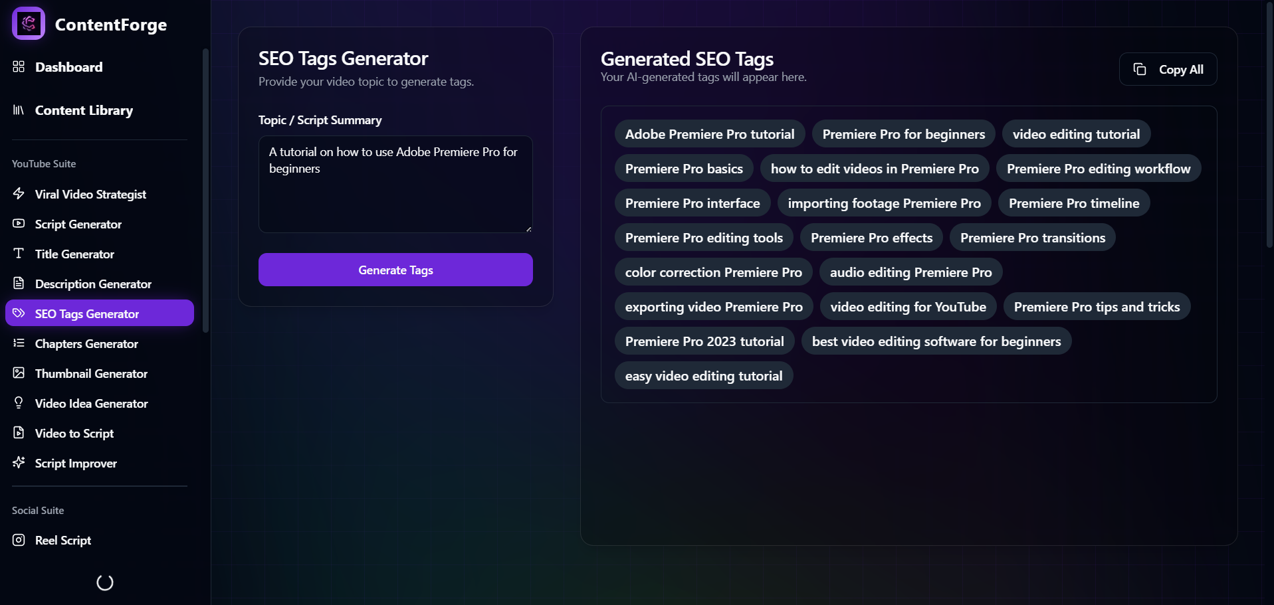Click the Chapters Generator list icon

click(x=19, y=343)
